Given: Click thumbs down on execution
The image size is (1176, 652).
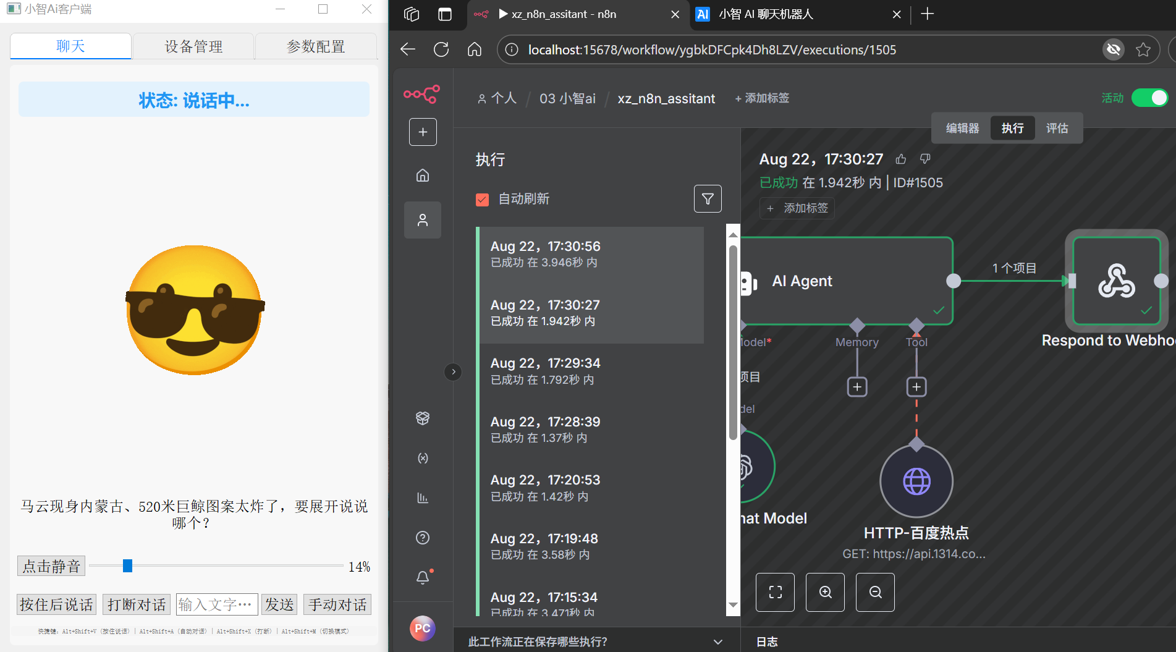Looking at the screenshot, I should (925, 159).
